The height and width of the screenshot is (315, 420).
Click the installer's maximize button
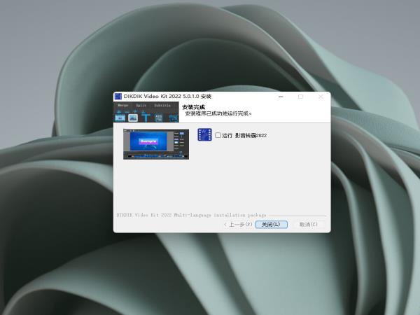tap(300, 97)
